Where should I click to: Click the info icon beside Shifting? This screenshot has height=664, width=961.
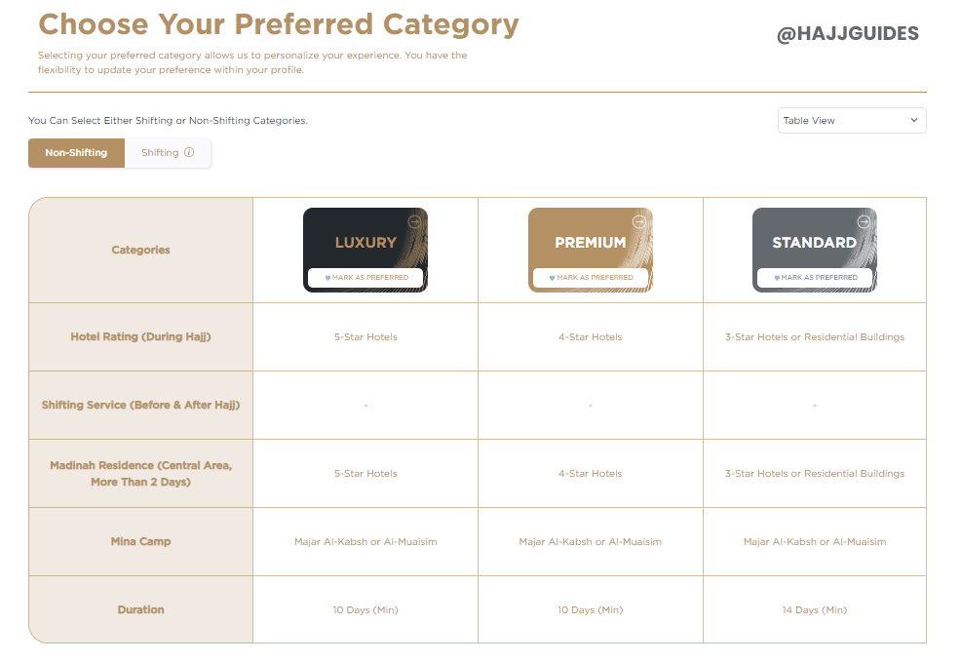click(x=189, y=153)
